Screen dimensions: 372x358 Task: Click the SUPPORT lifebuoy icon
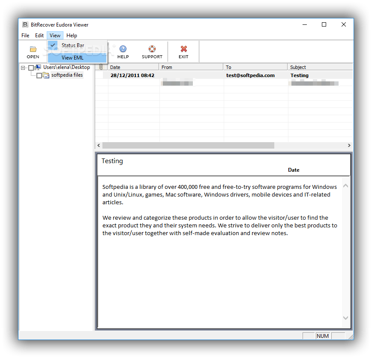152,48
